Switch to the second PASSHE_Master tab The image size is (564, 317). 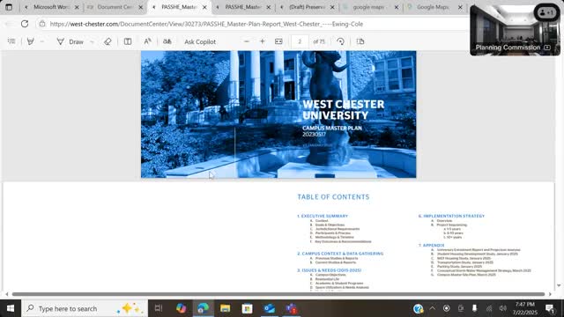pyautogui.click(x=243, y=7)
